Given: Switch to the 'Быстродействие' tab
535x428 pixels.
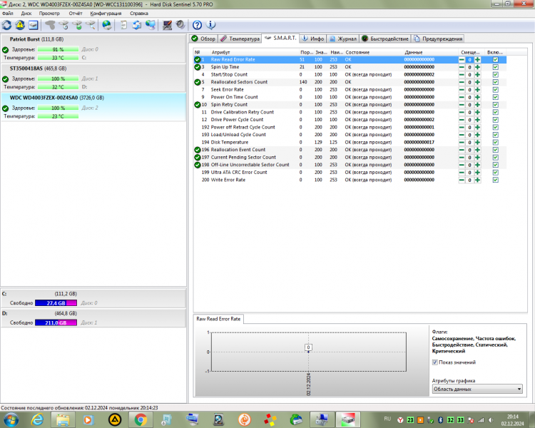Looking at the screenshot, I should pyautogui.click(x=385, y=39).
